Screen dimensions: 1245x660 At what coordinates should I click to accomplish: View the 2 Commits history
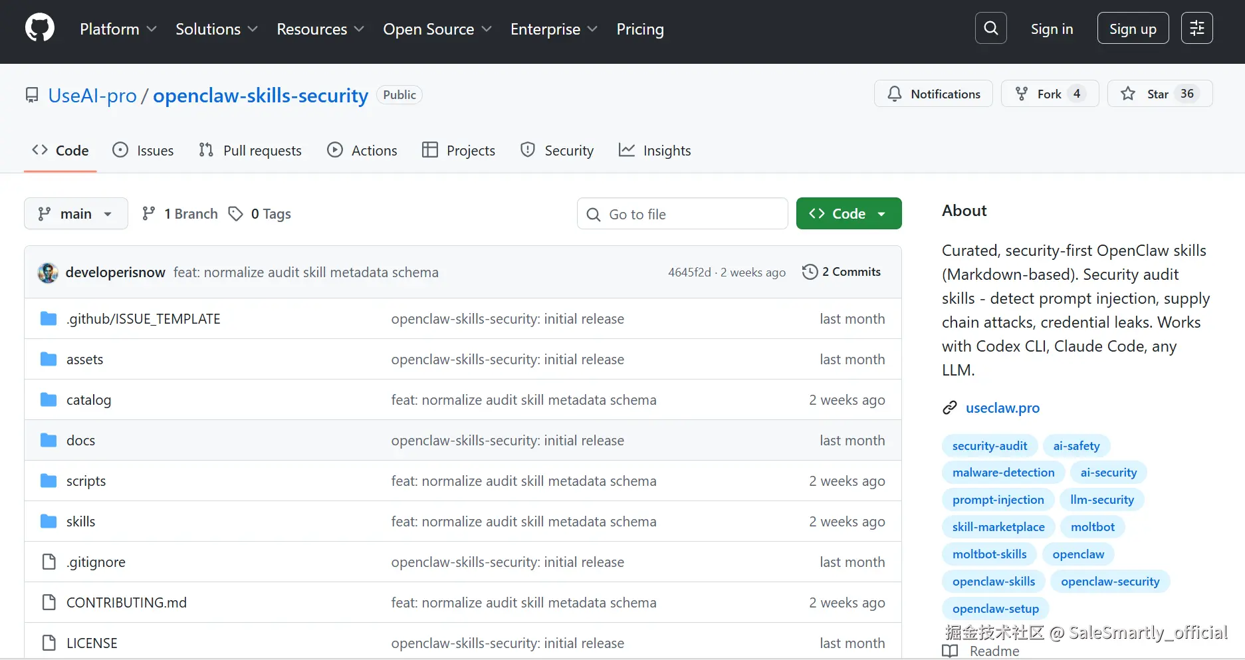(x=842, y=272)
